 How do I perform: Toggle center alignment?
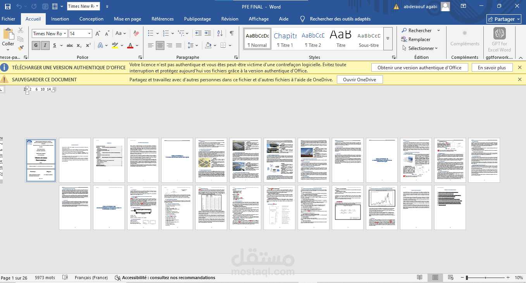(x=160, y=45)
